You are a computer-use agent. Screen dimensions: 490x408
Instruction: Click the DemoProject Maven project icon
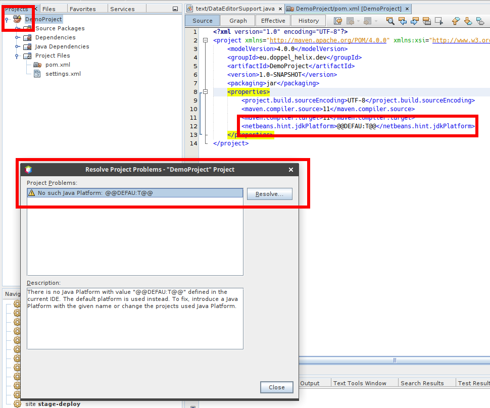pos(17,19)
